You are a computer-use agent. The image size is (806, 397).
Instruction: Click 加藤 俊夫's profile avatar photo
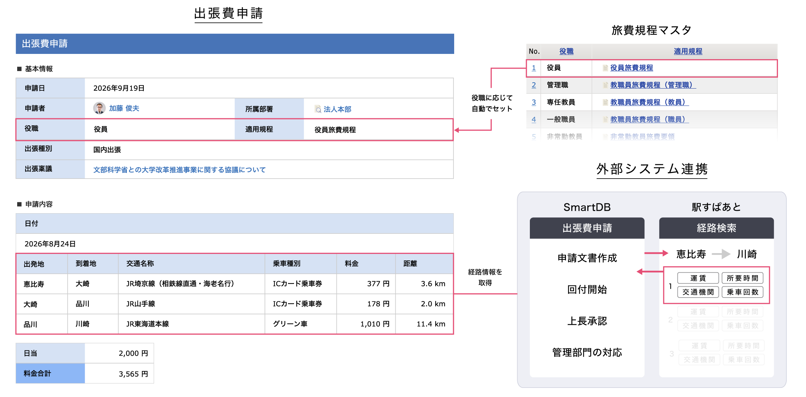point(100,108)
